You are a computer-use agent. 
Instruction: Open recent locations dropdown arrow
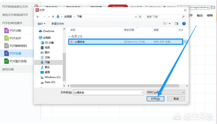49,17
